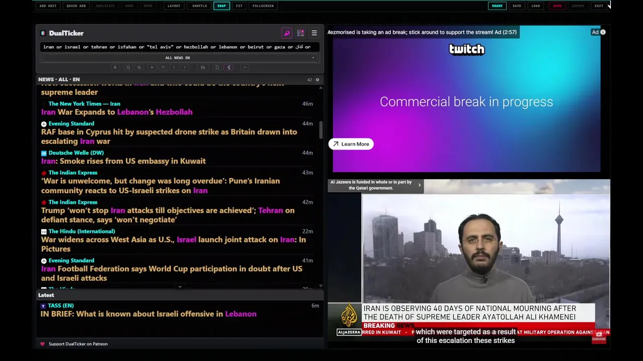Click the QUICK ADD button
The height and width of the screenshot is (361, 643).
point(76,6)
